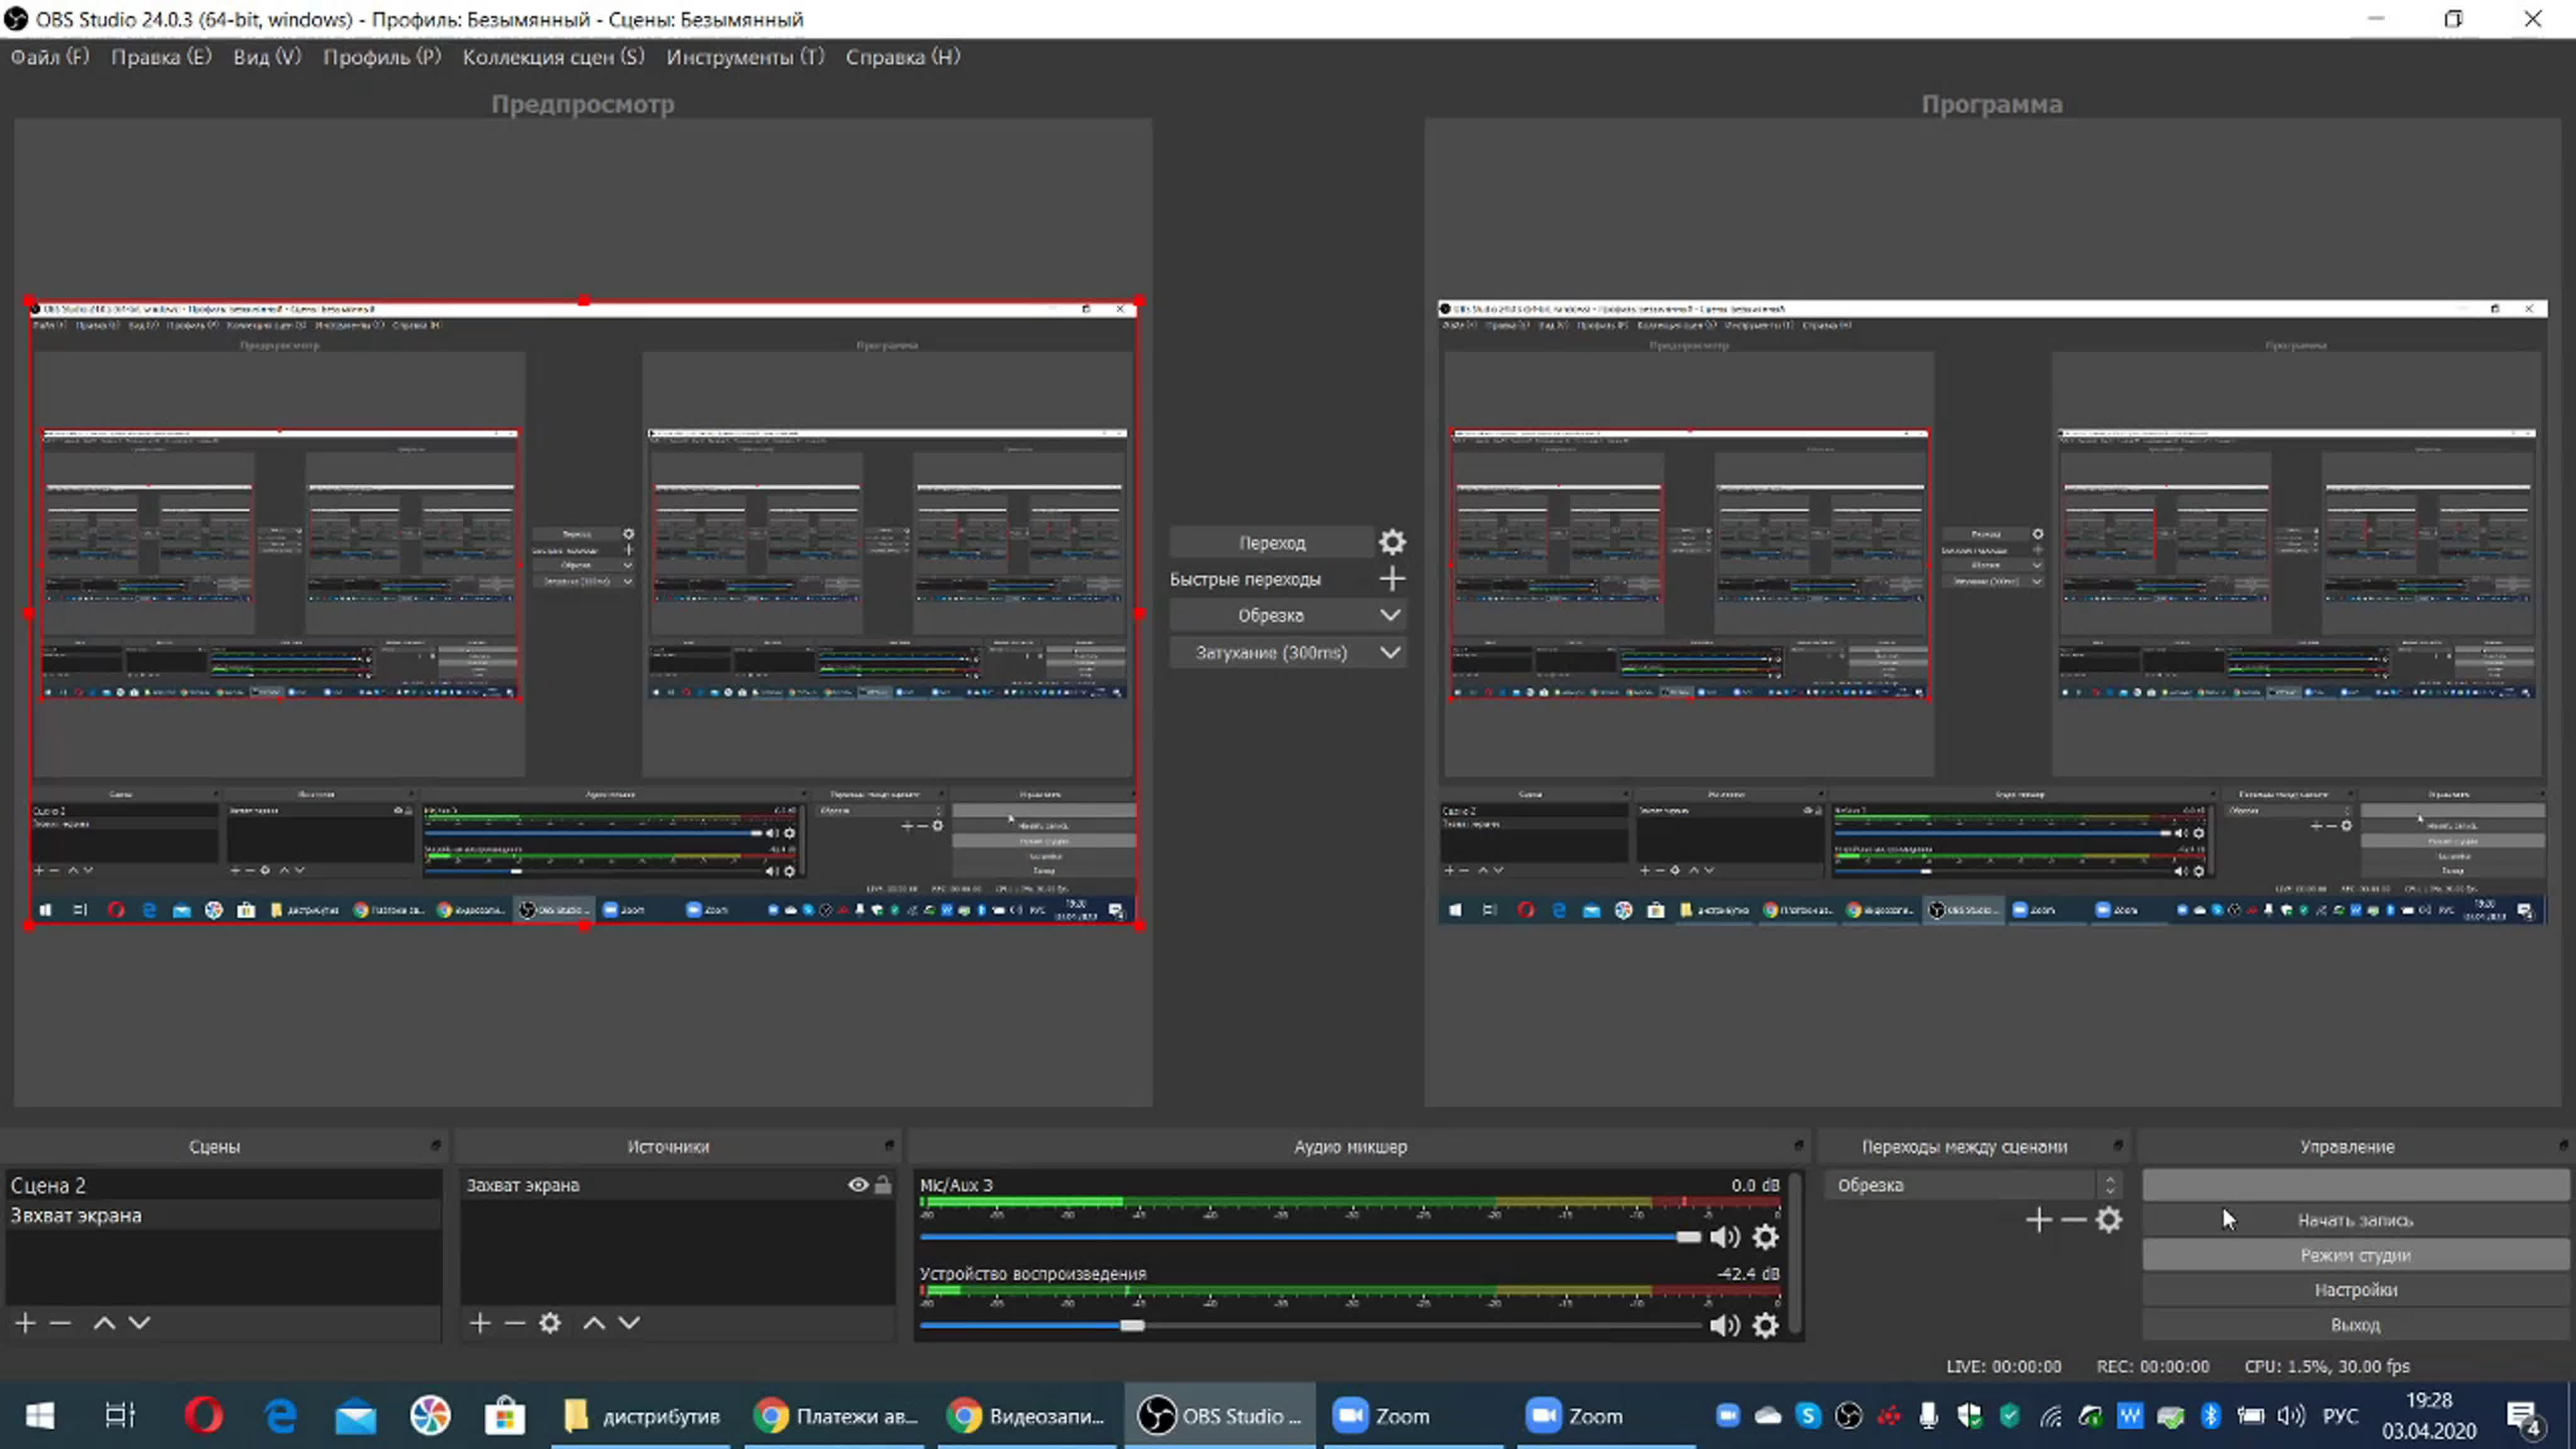Open Windows notification center

2524,1416
